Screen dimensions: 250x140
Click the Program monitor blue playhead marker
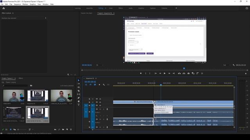click(184, 68)
